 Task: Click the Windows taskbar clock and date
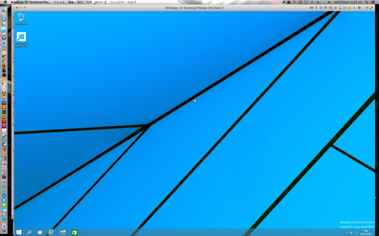click(366, 232)
